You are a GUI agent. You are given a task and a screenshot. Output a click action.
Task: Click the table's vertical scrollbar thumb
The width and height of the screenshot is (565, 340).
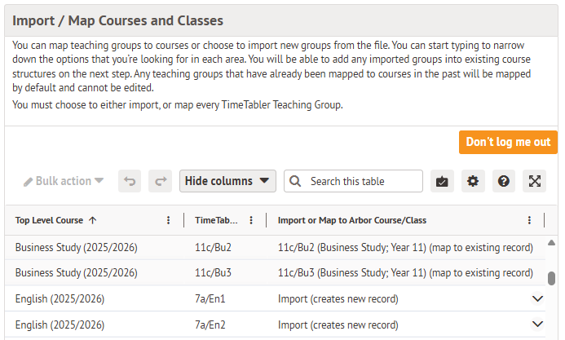[x=551, y=278]
